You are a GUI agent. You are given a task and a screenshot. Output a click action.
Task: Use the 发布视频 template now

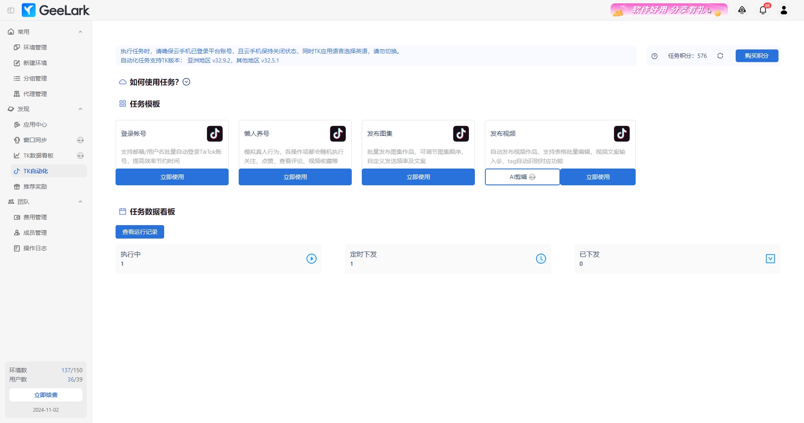pos(598,177)
